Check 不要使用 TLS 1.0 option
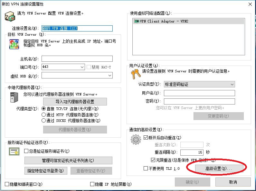256x191 pixels. (x=146, y=168)
